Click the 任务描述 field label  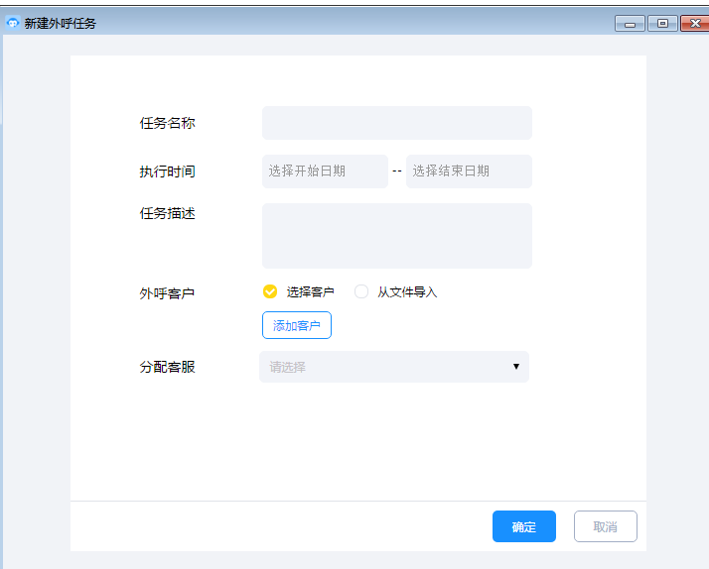[167, 213]
